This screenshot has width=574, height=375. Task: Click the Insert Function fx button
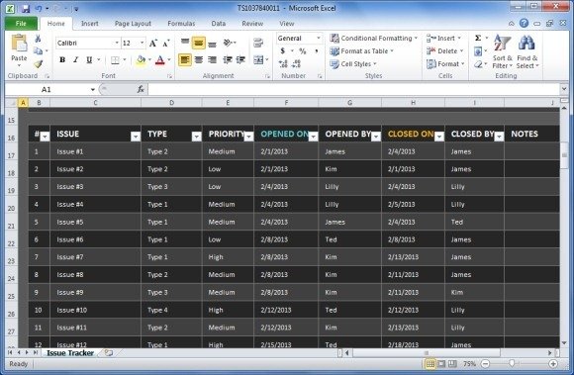(141, 89)
